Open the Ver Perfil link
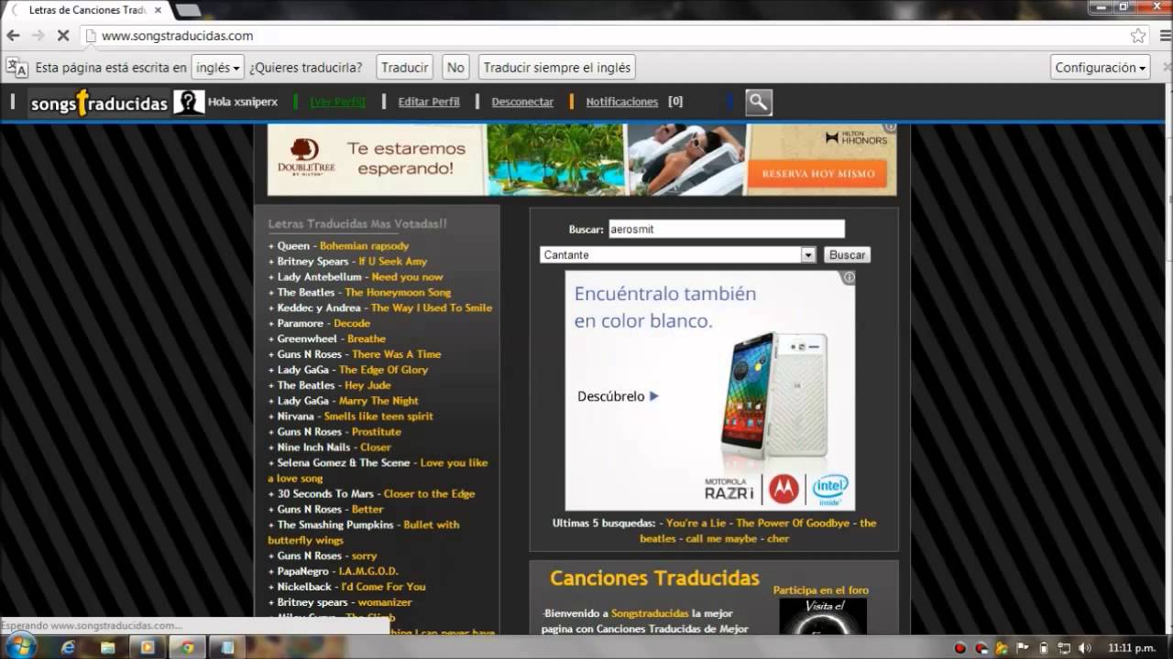Viewport: 1173px width, 659px height. coord(337,102)
